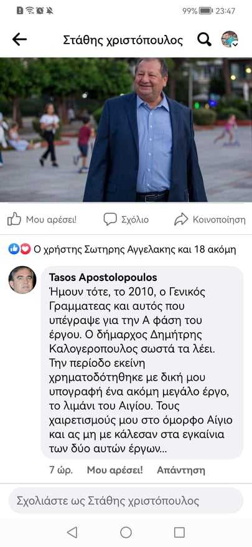View the blue like reaction icon
Screen dimensions: 252x547
[14, 249]
